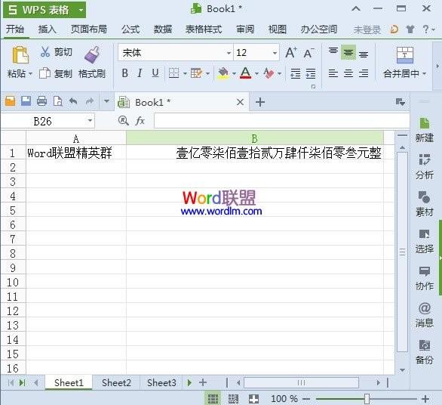
Task: Open the 备份 sidebar panel
Action: (x=424, y=352)
